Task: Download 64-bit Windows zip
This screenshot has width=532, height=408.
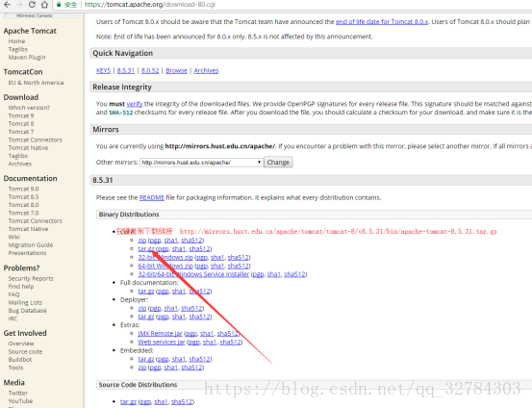Action: coord(165,266)
